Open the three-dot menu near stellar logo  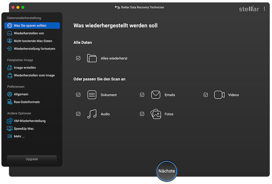[x=264, y=9]
